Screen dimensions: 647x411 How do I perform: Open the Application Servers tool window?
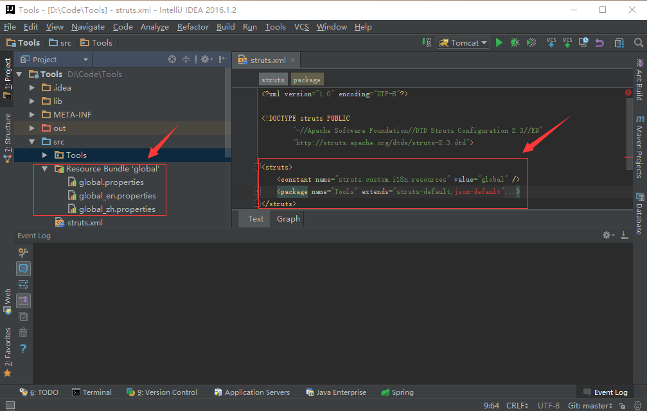(252, 392)
